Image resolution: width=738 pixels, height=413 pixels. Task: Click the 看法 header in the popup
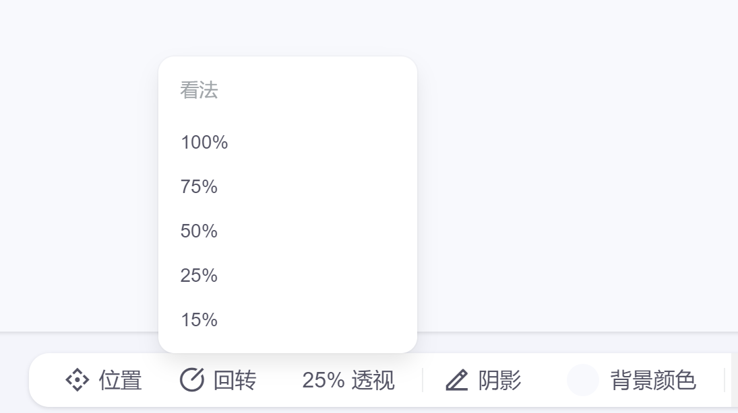click(199, 89)
